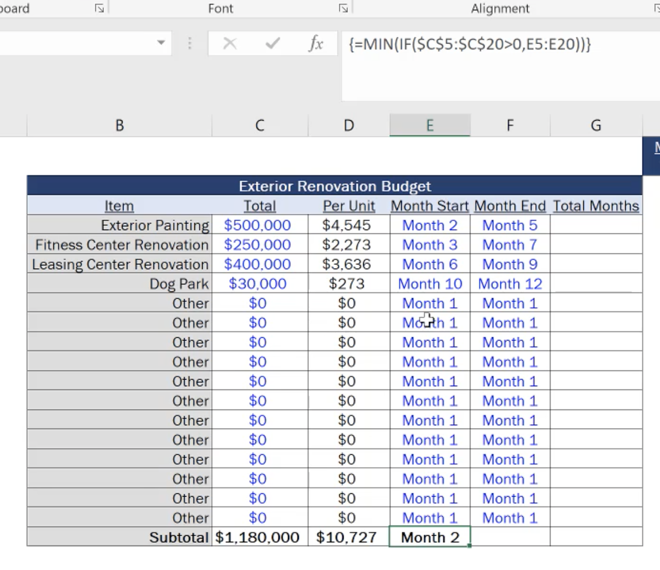Open Font settings dialog launcher
Image resolution: width=660 pixels, height=570 pixels.
pos(343,8)
